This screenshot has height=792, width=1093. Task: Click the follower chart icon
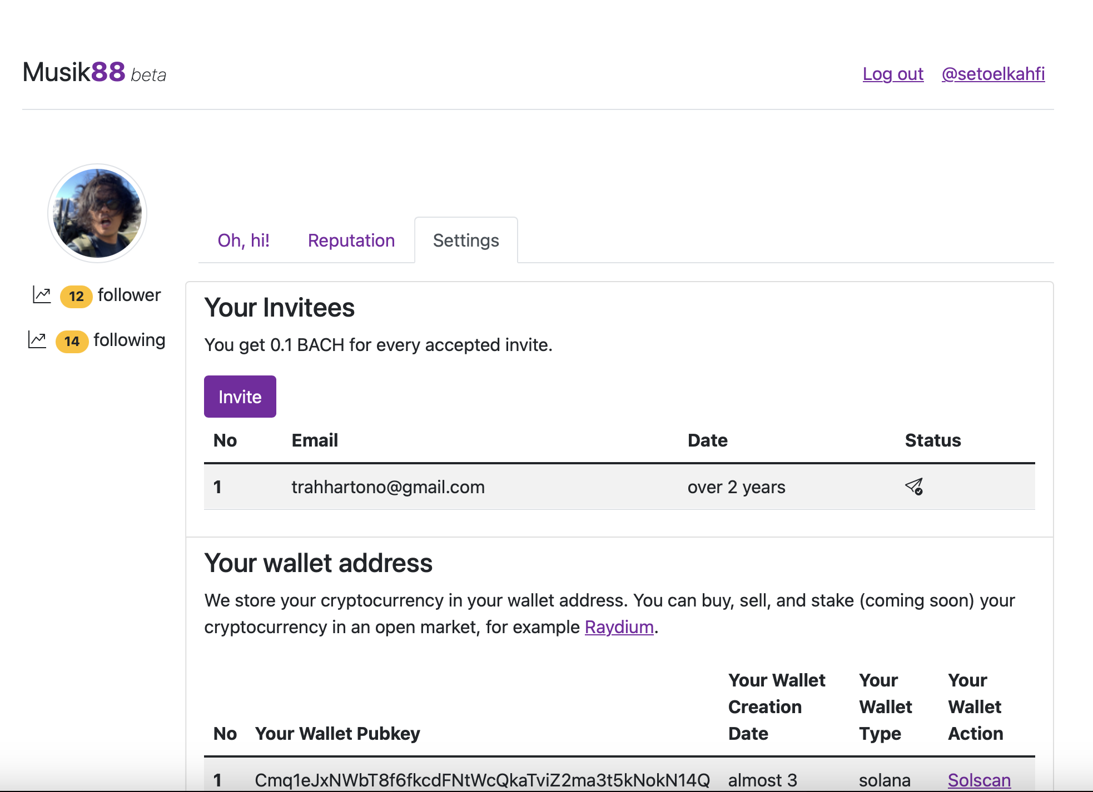42,295
